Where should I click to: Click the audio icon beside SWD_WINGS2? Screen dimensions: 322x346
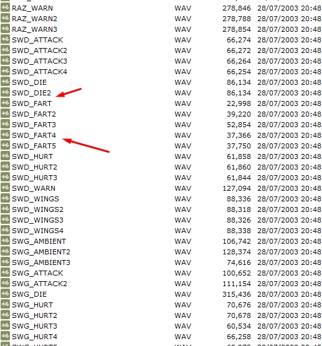coord(5,208)
